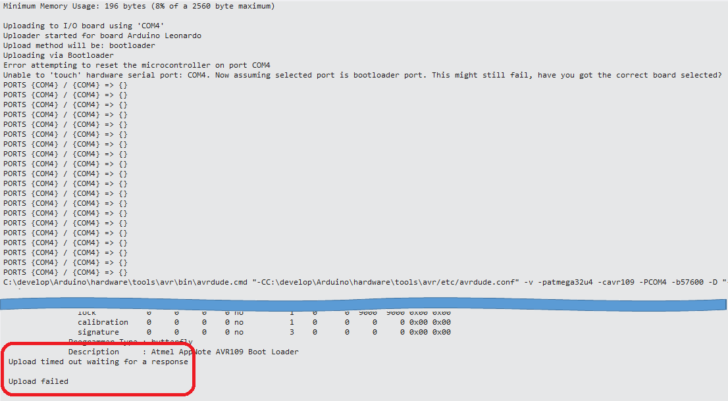Select the 'Upload failed' message

pyautogui.click(x=38, y=381)
